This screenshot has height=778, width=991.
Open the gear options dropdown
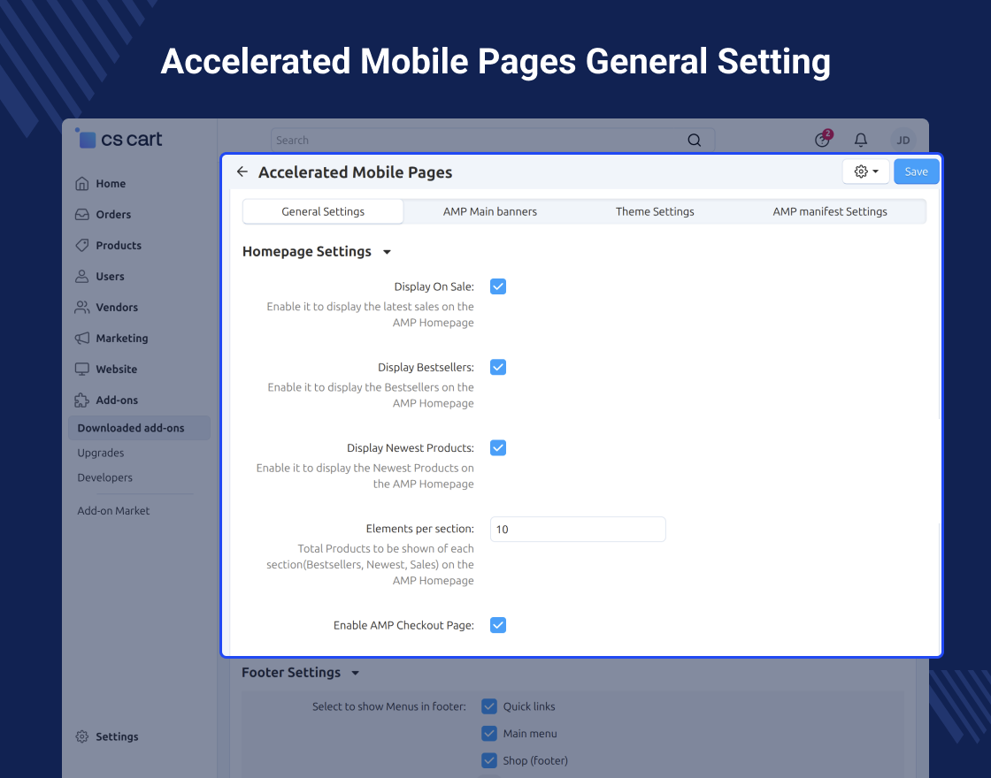(x=866, y=172)
